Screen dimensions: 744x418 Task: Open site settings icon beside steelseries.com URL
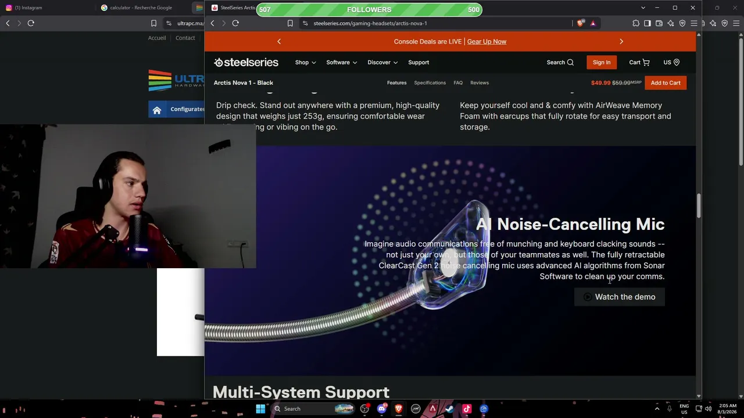pyautogui.click(x=305, y=23)
